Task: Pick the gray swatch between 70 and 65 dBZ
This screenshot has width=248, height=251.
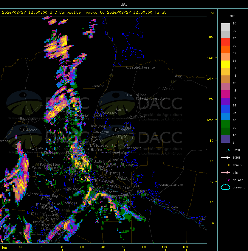Action: click(x=225, y=34)
